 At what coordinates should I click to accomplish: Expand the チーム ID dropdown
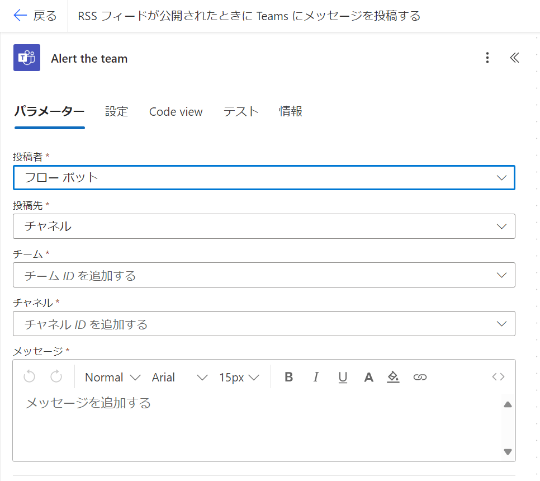click(x=264, y=275)
